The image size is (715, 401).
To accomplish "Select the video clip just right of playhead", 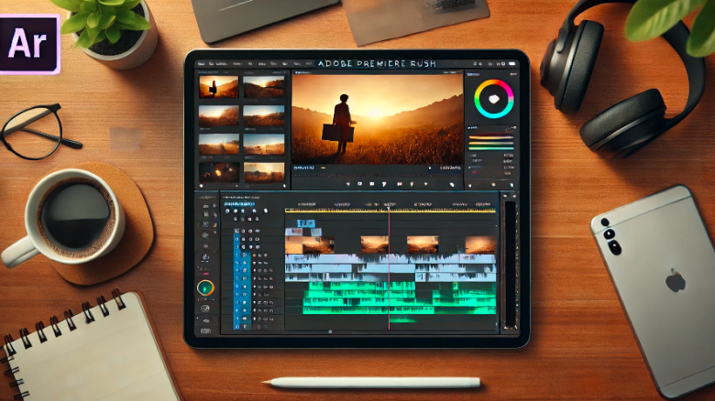I will (x=423, y=244).
